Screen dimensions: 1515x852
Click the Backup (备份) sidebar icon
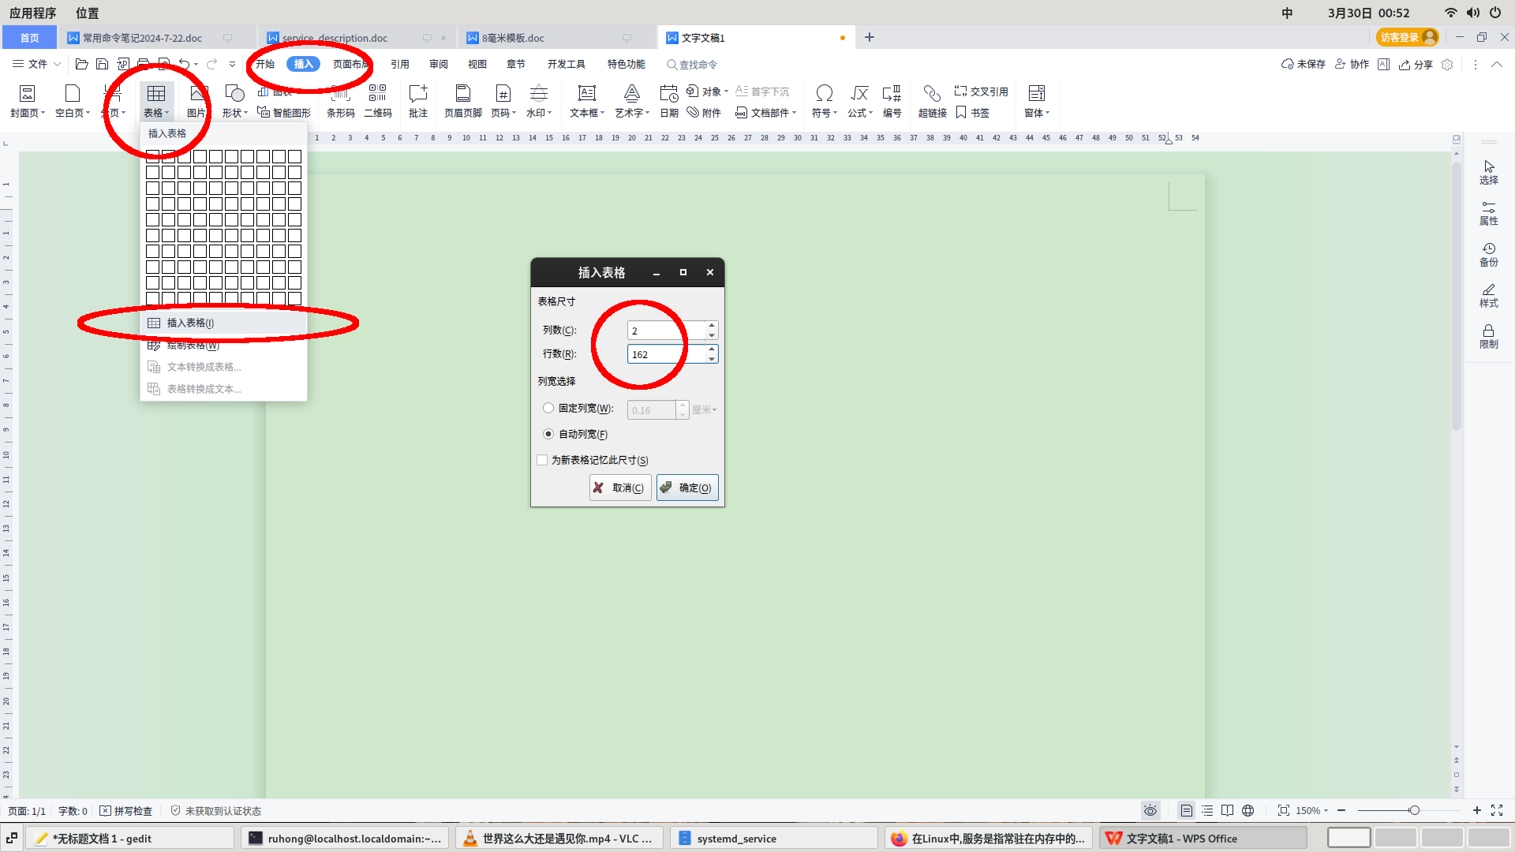point(1488,254)
